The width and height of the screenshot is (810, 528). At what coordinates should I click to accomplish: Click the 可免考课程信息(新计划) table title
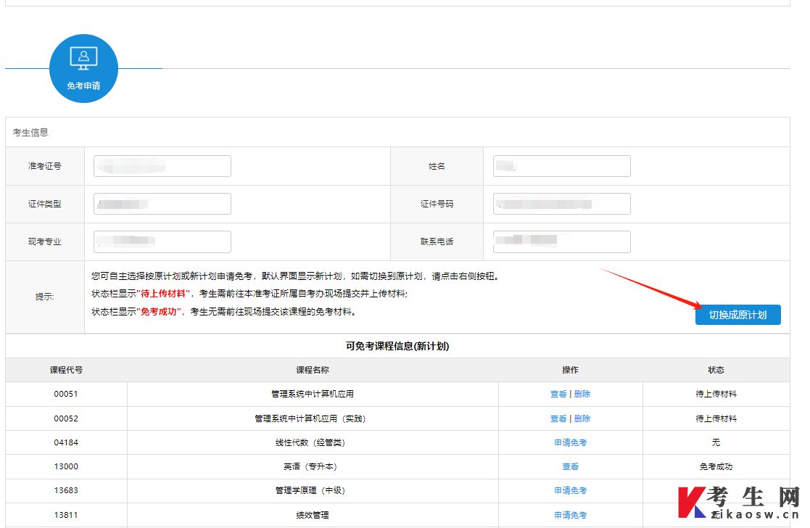pyautogui.click(x=397, y=346)
